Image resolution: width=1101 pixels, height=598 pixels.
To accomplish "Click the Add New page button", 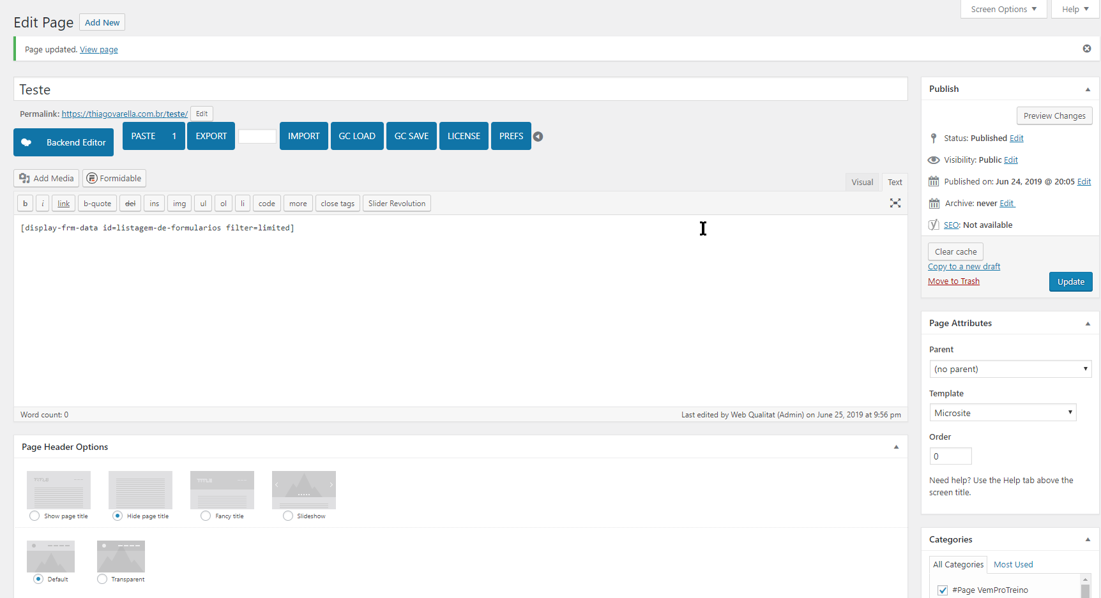I will (102, 22).
